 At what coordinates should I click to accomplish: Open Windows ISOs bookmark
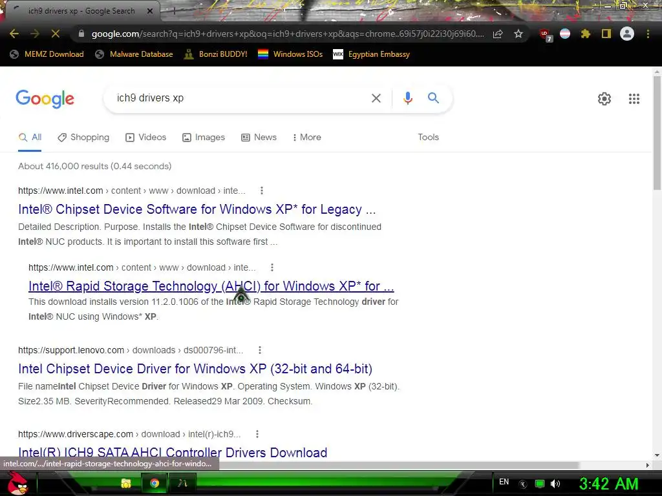pyautogui.click(x=290, y=54)
